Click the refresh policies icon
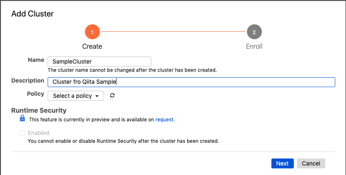The width and height of the screenshot is (346, 175). (112, 95)
